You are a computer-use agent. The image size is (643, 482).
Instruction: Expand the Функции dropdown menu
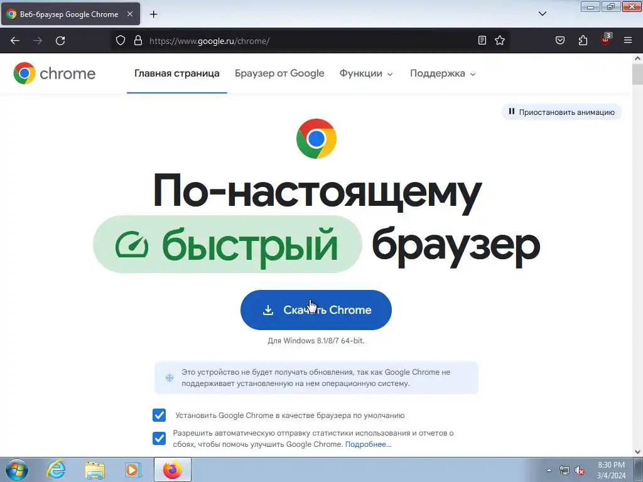(366, 73)
